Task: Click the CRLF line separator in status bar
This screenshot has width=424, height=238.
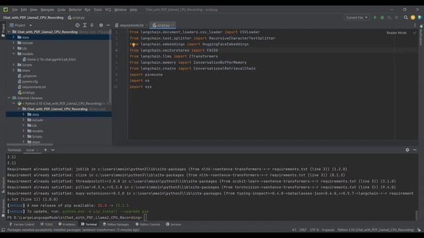Action: (x=303, y=230)
